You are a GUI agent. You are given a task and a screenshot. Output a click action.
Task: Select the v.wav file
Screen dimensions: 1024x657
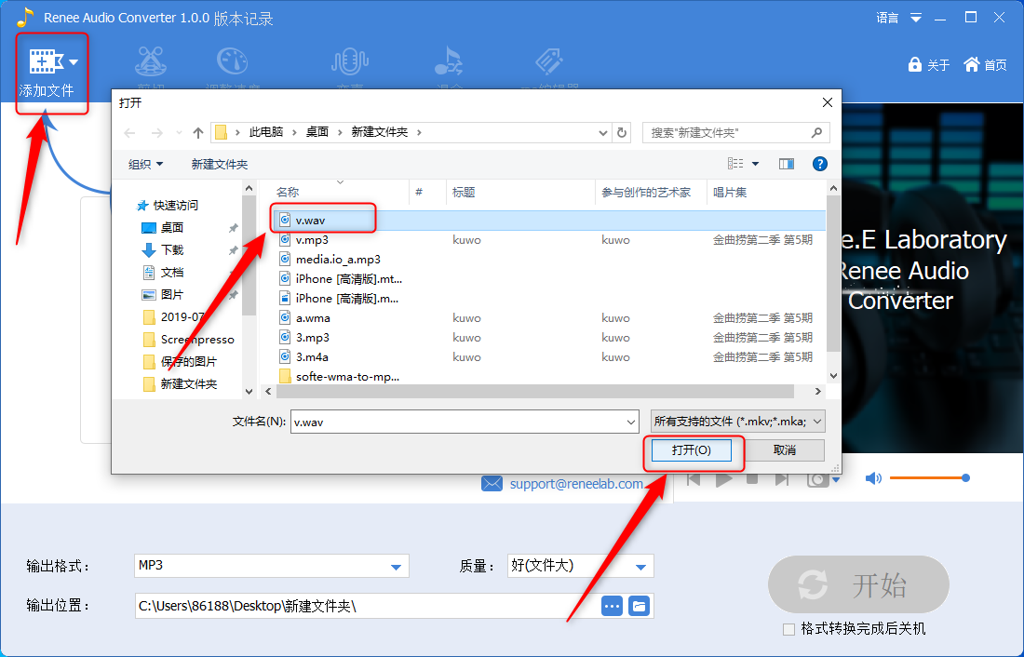pos(548,221)
